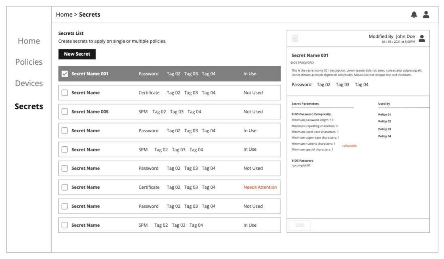This screenshot has width=444, height=259.
Task: Click John Doe's avatar in the detail panel
Action: [423, 38]
